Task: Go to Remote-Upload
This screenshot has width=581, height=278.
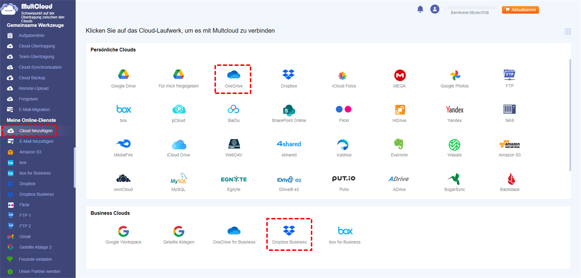Action: 33,89
